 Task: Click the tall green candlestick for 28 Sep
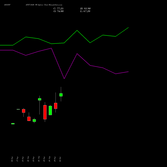click(50, 111)
